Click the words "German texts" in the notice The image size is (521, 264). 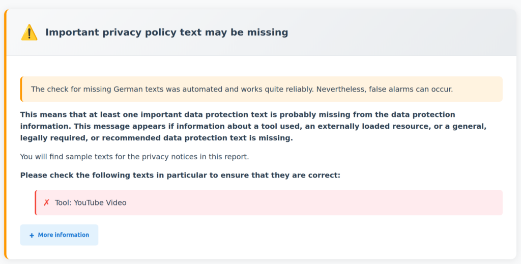point(136,89)
